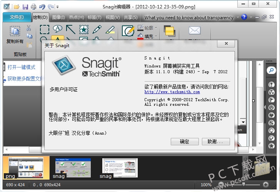Expand the arrow beside the help icon

pos(251,17)
